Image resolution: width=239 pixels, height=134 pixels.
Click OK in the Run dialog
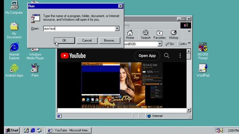pos(64,41)
